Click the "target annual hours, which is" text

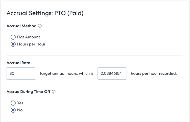pyautogui.click(x=67, y=74)
